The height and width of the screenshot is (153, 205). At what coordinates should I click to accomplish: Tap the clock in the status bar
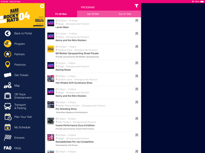4,1
